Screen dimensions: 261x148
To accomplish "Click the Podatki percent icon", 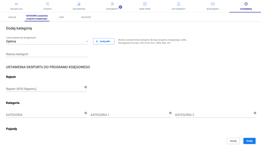I will point(47,4).
